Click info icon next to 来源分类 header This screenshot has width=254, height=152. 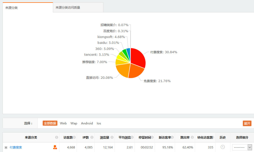tap(57, 137)
